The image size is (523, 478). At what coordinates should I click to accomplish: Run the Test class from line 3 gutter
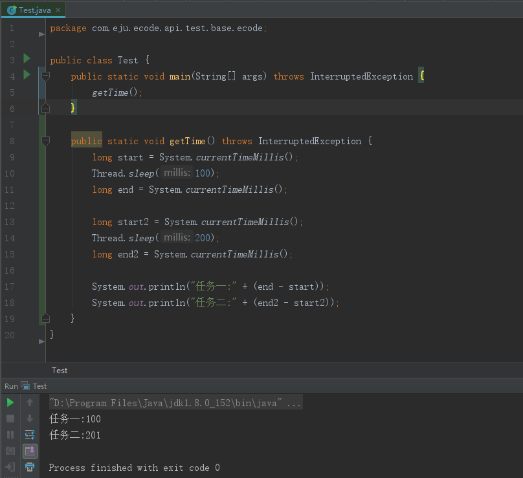(x=26, y=60)
